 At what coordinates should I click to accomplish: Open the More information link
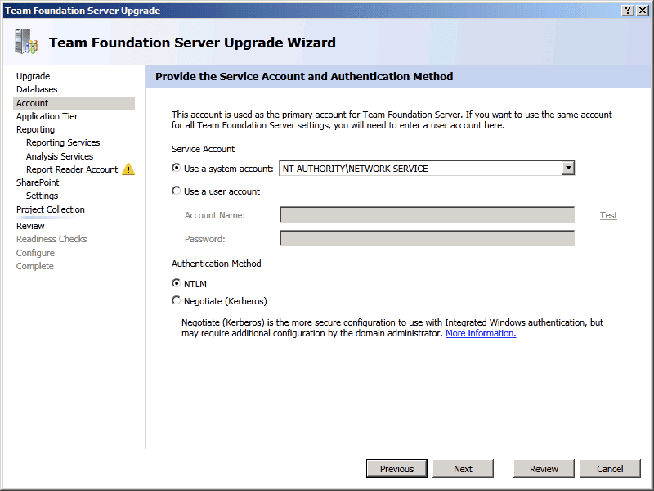point(481,333)
